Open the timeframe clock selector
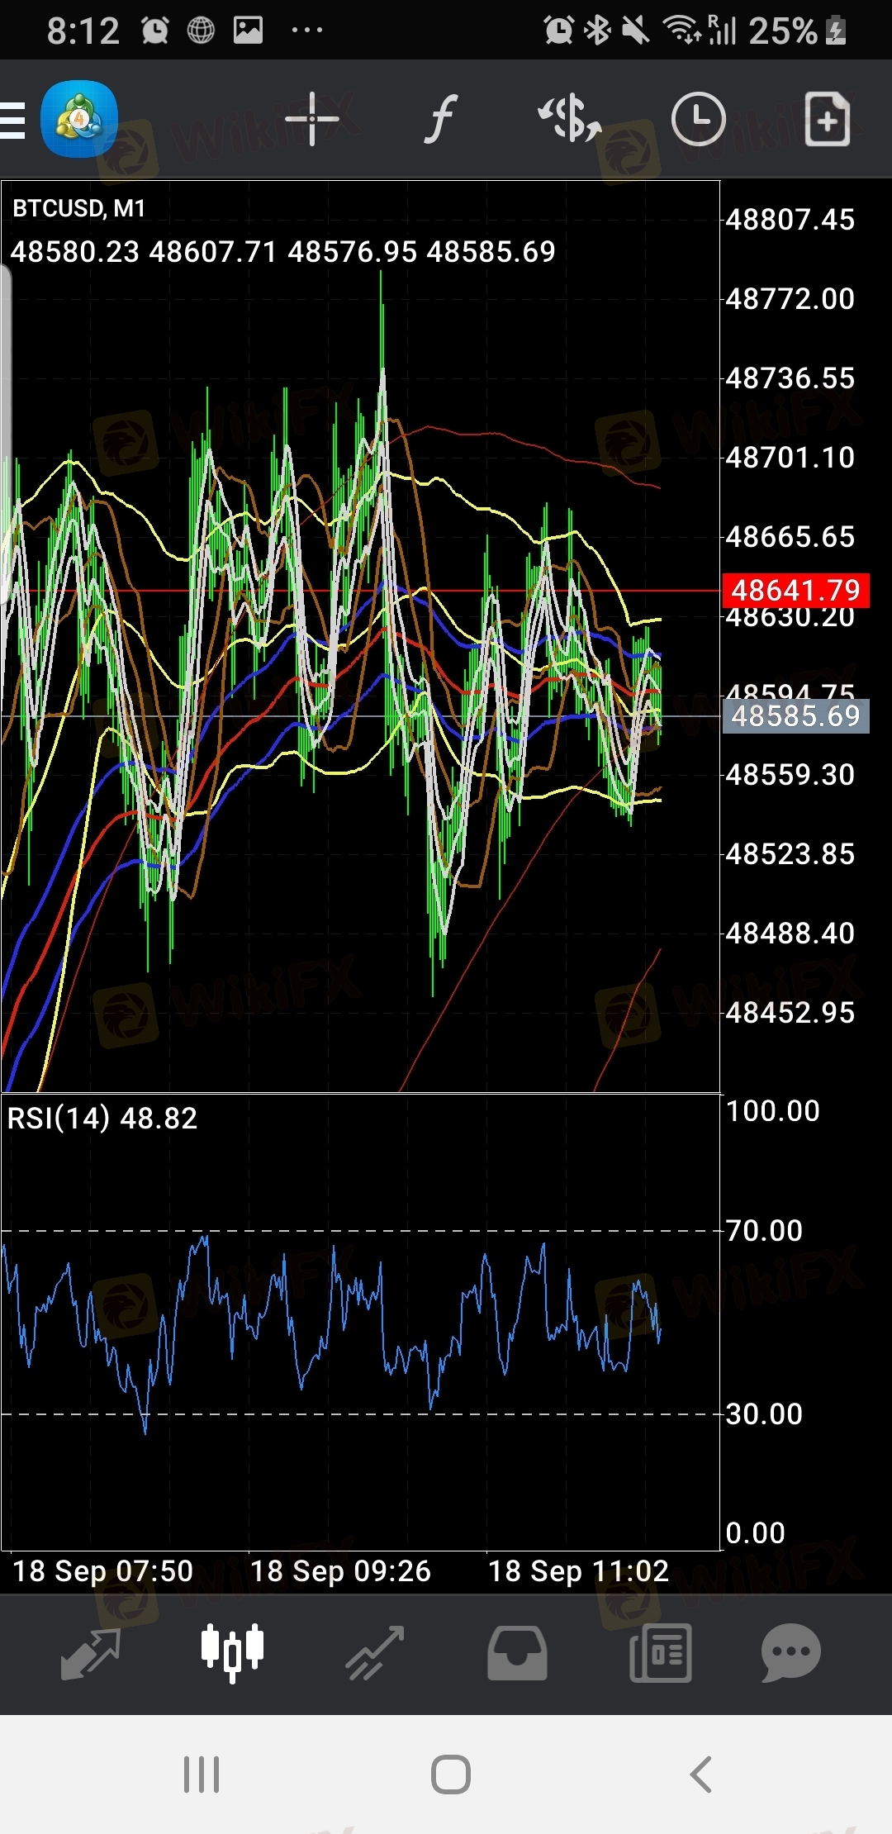Viewport: 892px width, 1834px height. tap(698, 119)
